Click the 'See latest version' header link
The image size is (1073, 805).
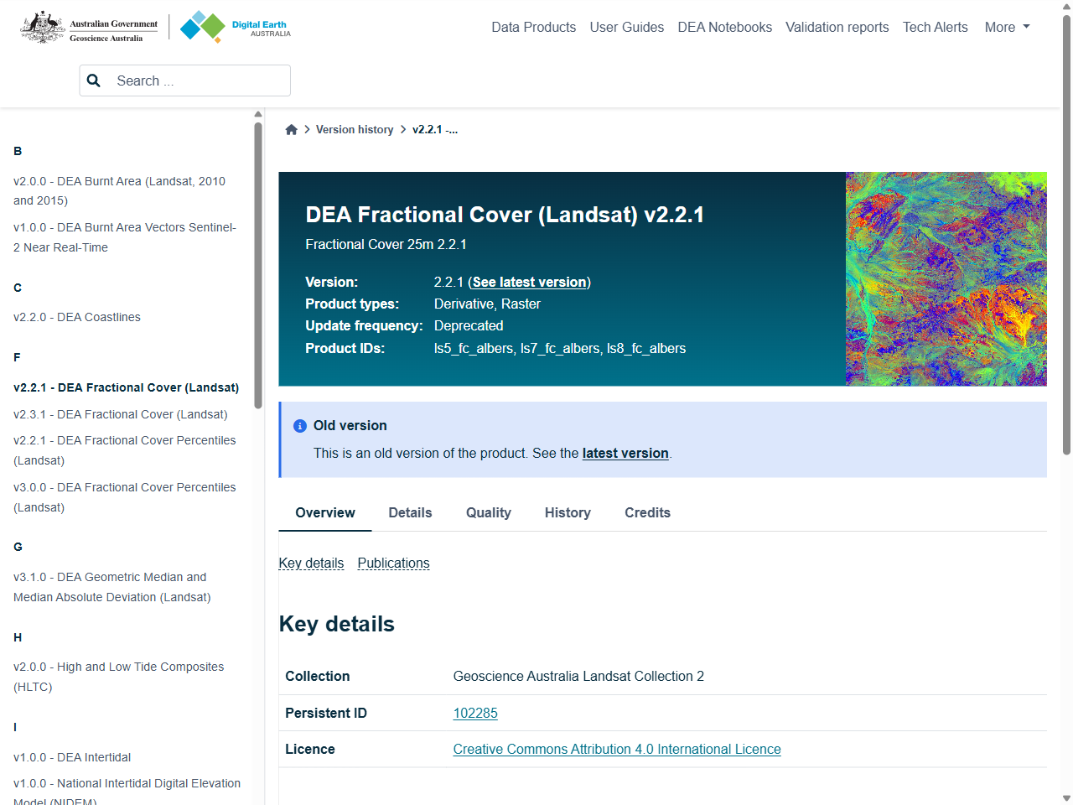[x=529, y=283]
